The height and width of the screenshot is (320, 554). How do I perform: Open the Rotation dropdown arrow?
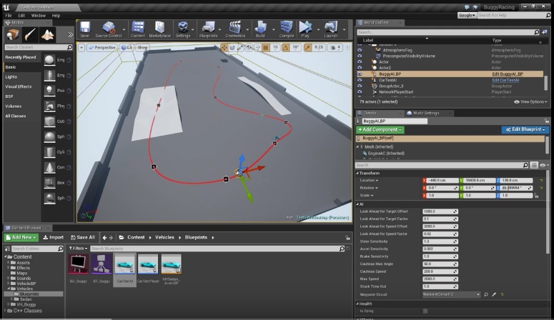pyautogui.click(x=377, y=188)
